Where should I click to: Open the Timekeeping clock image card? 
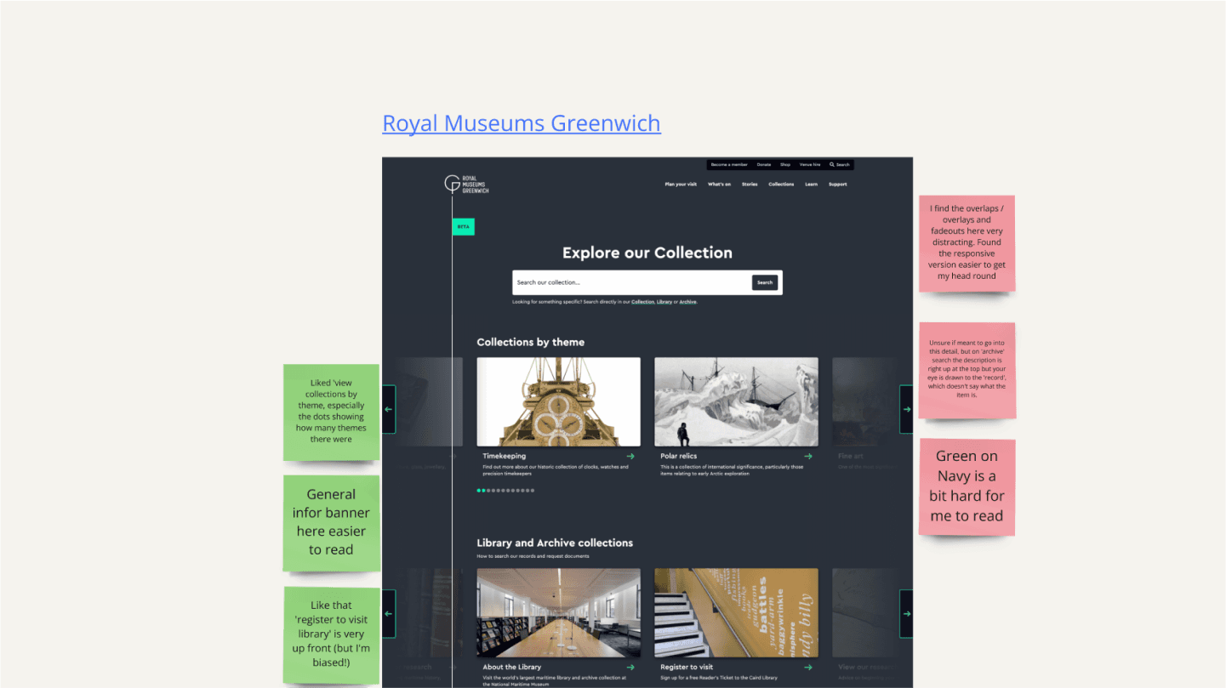pyautogui.click(x=558, y=401)
